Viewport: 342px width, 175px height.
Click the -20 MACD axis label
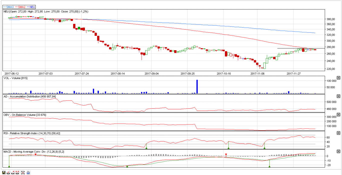[329, 165]
